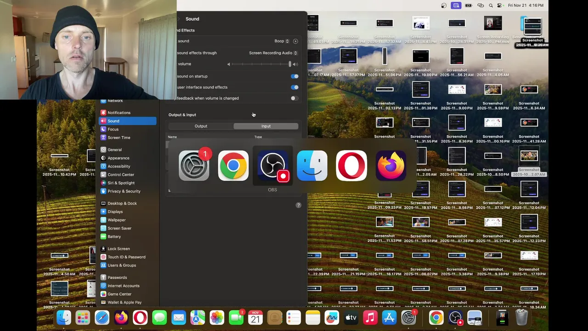Switch to Google Chrome in app switcher
Image resolution: width=588 pixels, height=331 pixels.
(x=233, y=165)
